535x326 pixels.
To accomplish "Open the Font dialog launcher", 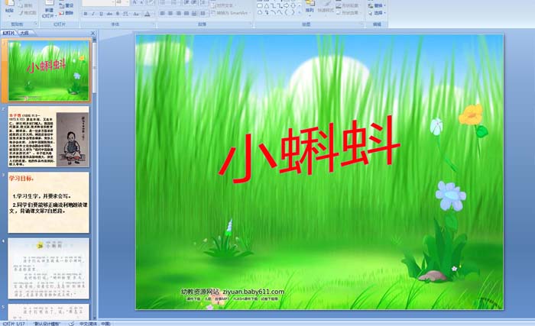I will (x=154, y=24).
